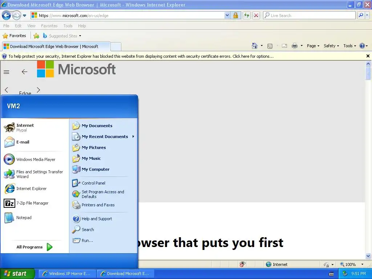
Task: Open My Music folder
Action: coord(104,158)
